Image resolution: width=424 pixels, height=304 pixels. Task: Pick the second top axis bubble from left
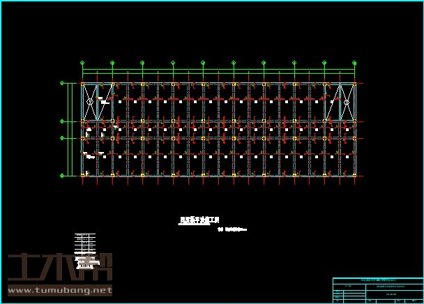[112, 63]
